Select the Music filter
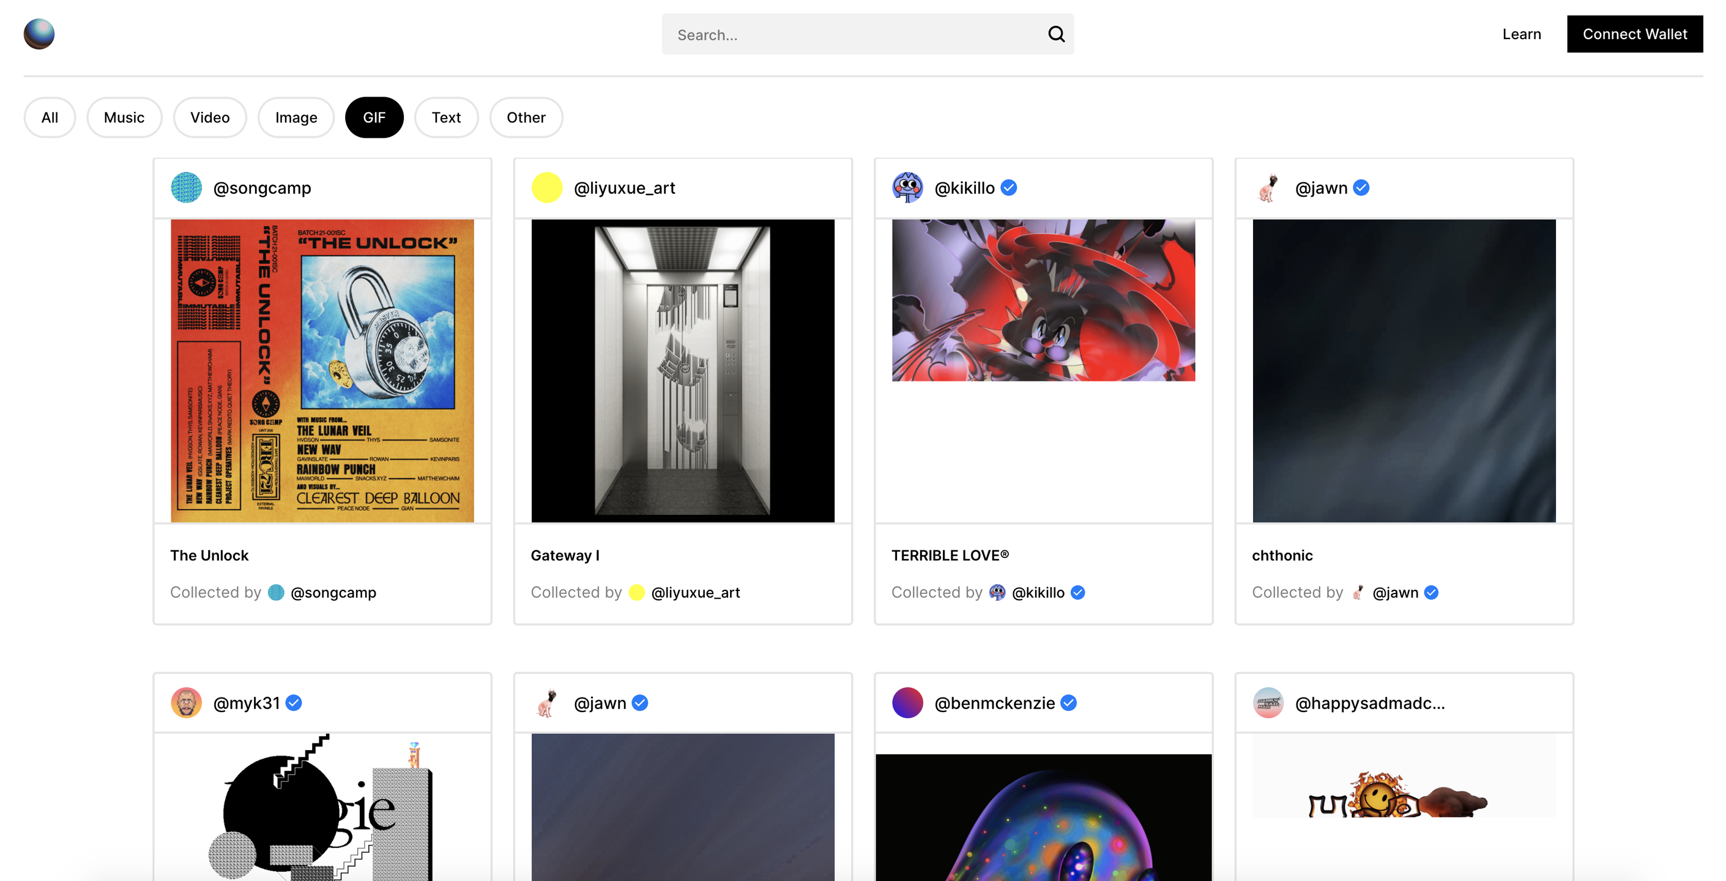 (x=124, y=117)
